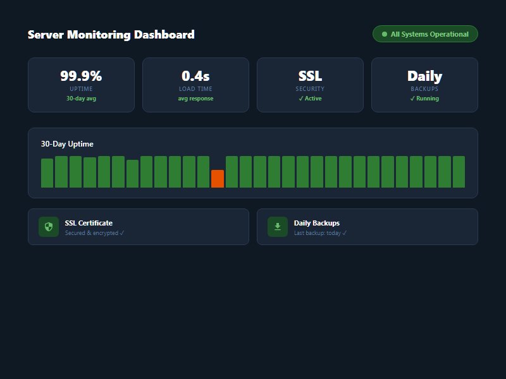Click the green dot in the status badge
The image size is (506, 379).
click(384, 34)
